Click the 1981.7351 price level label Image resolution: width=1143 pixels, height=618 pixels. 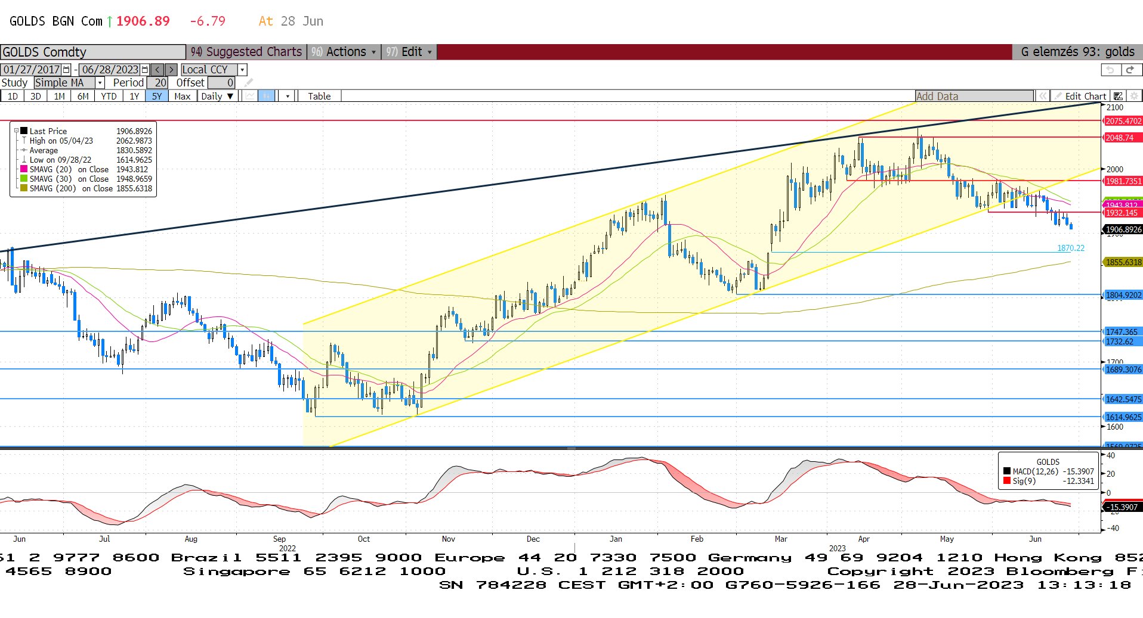tap(1123, 181)
